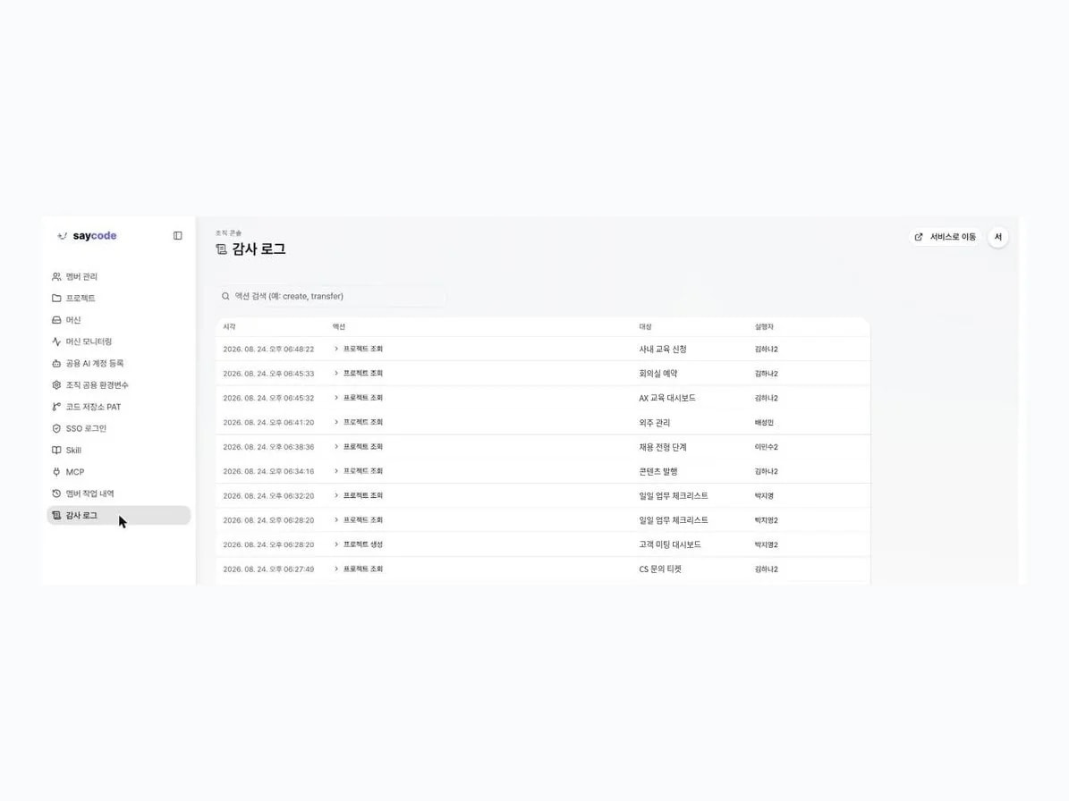Expand the 프로젝트 생성 log row
Screen dimensions: 1069x801
click(x=336, y=544)
